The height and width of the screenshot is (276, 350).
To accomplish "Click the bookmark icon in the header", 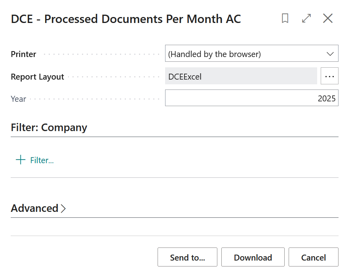I will [x=285, y=18].
